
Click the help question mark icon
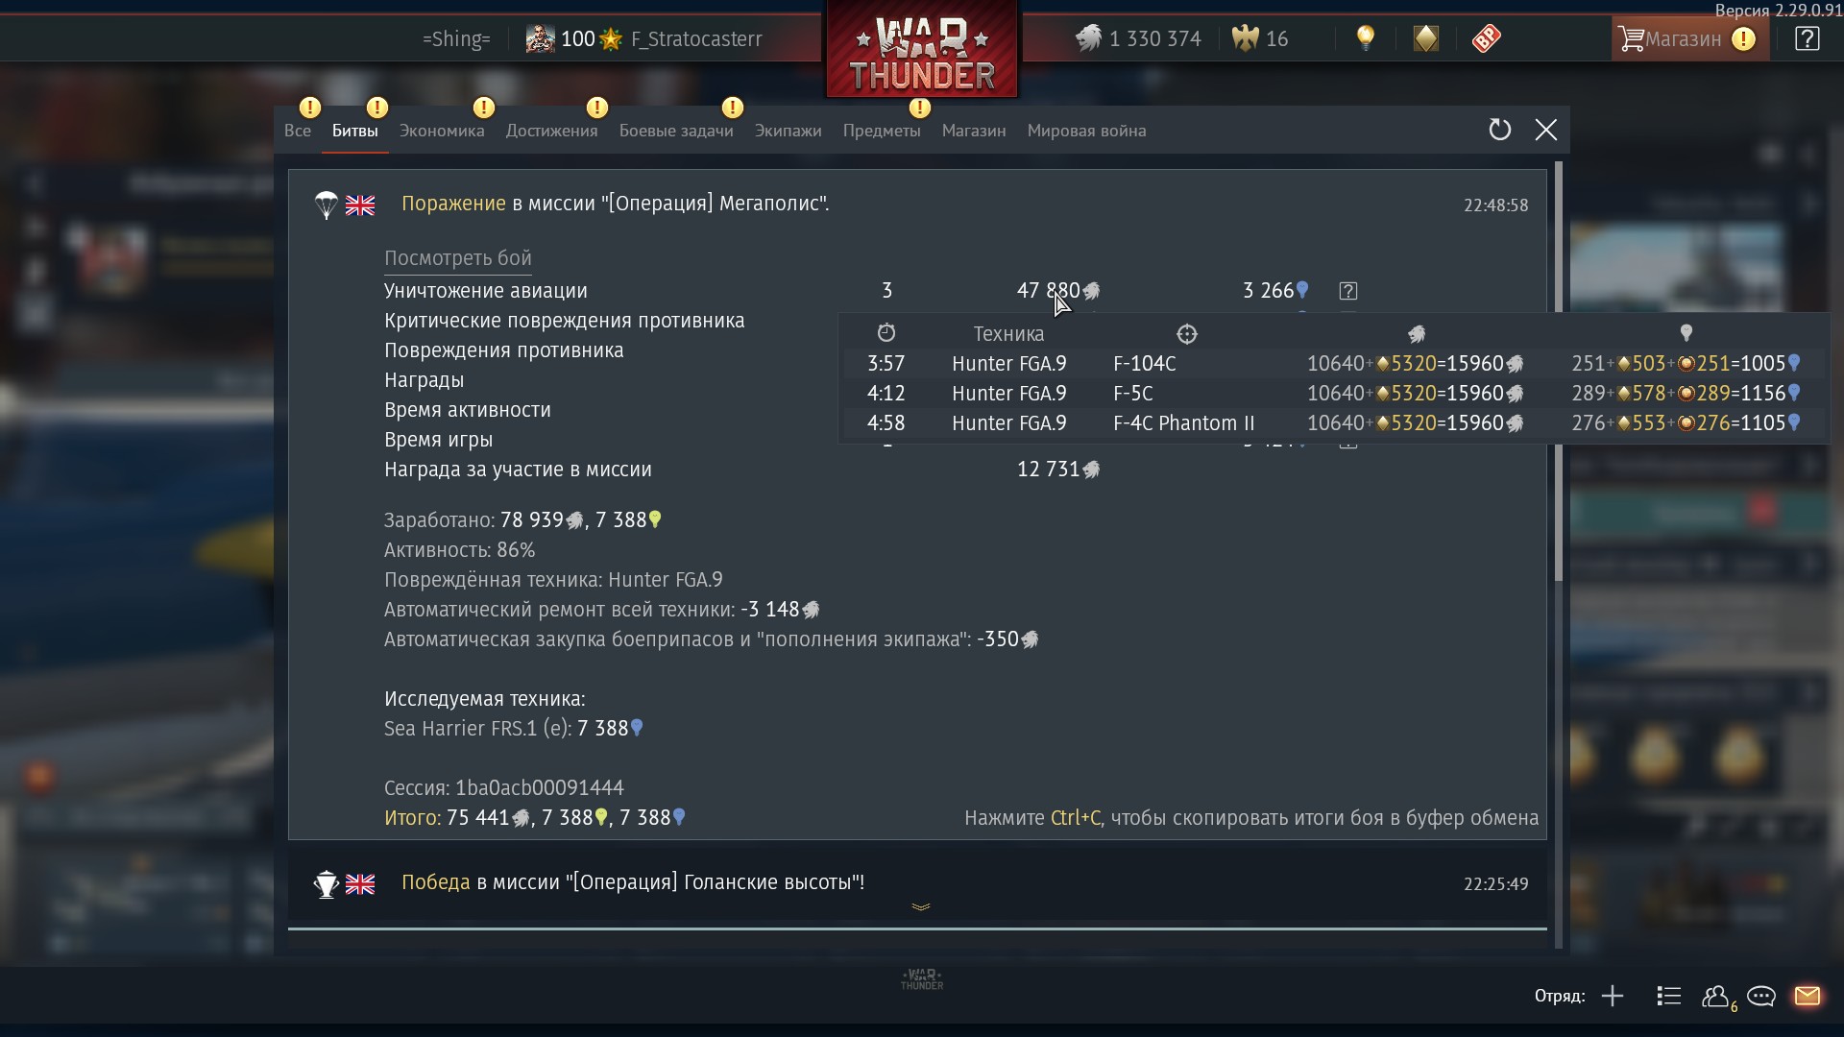(x=1807, y=38)
